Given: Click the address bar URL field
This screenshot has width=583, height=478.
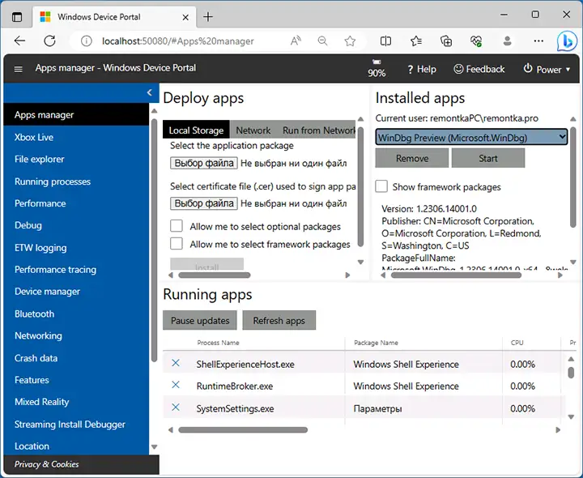Looking at the screenshot, I should pyautogui.click(x=177, y=41).
